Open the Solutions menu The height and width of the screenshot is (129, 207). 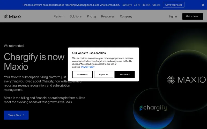[x=76, y=17]
